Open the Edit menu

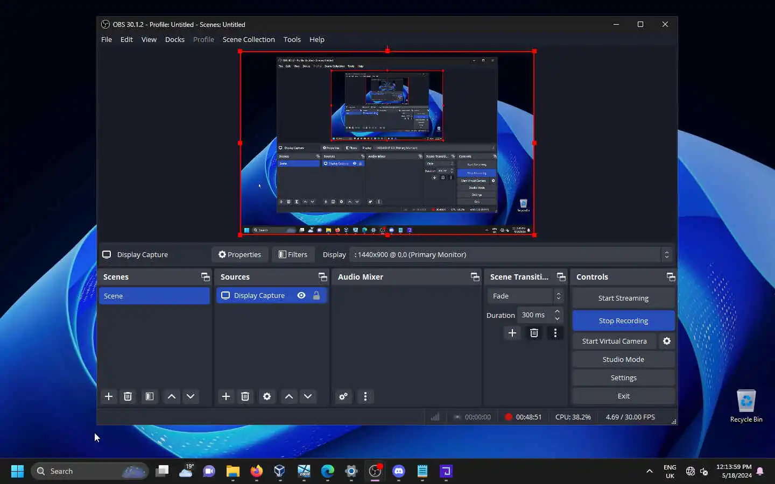pyautogui.click(x=126, y=39)
